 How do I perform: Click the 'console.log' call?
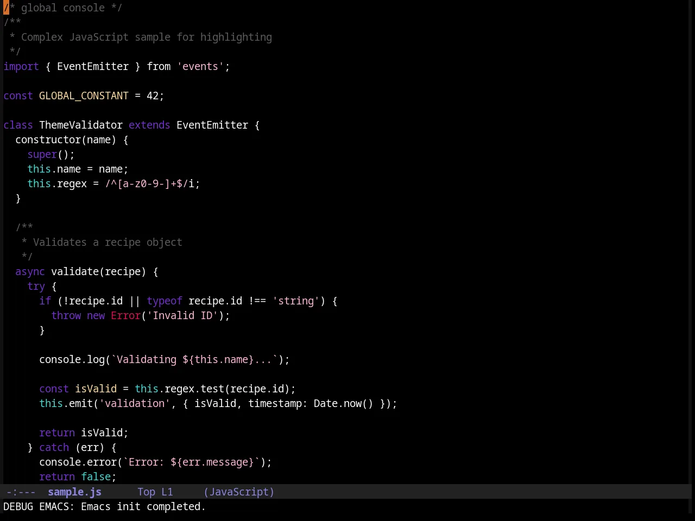tap(72, 359)
